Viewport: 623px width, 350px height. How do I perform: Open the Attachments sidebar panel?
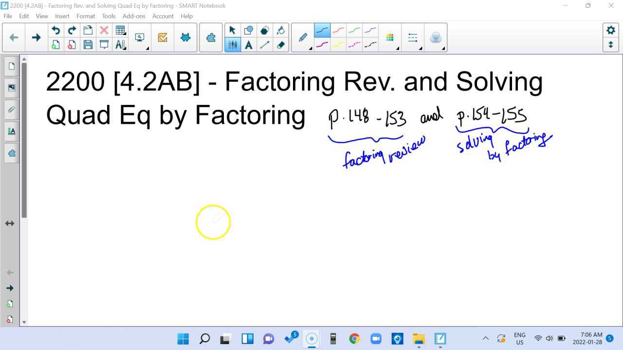click(x=11, y=109)
